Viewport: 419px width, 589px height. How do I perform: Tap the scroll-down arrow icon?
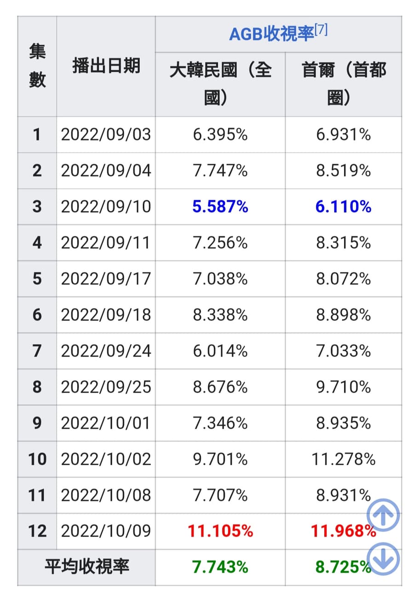pyautogui.click(x=383, y=559)
